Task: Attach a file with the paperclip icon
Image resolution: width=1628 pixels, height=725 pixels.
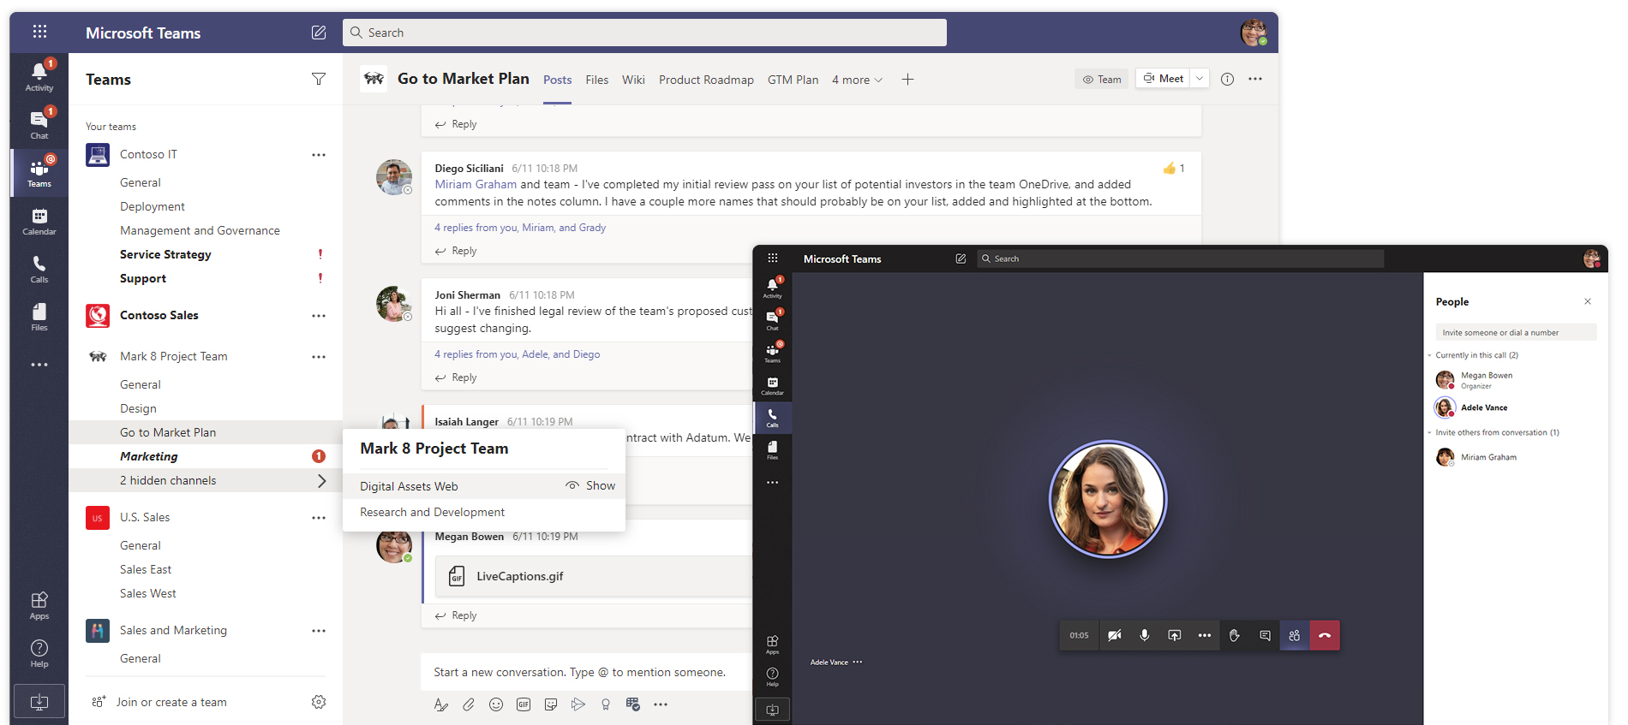Action: (x=469, y=704)
